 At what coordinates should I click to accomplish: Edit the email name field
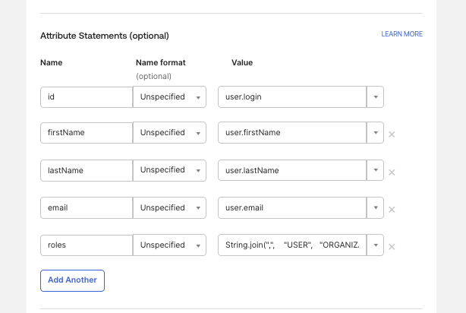[87, 207]
